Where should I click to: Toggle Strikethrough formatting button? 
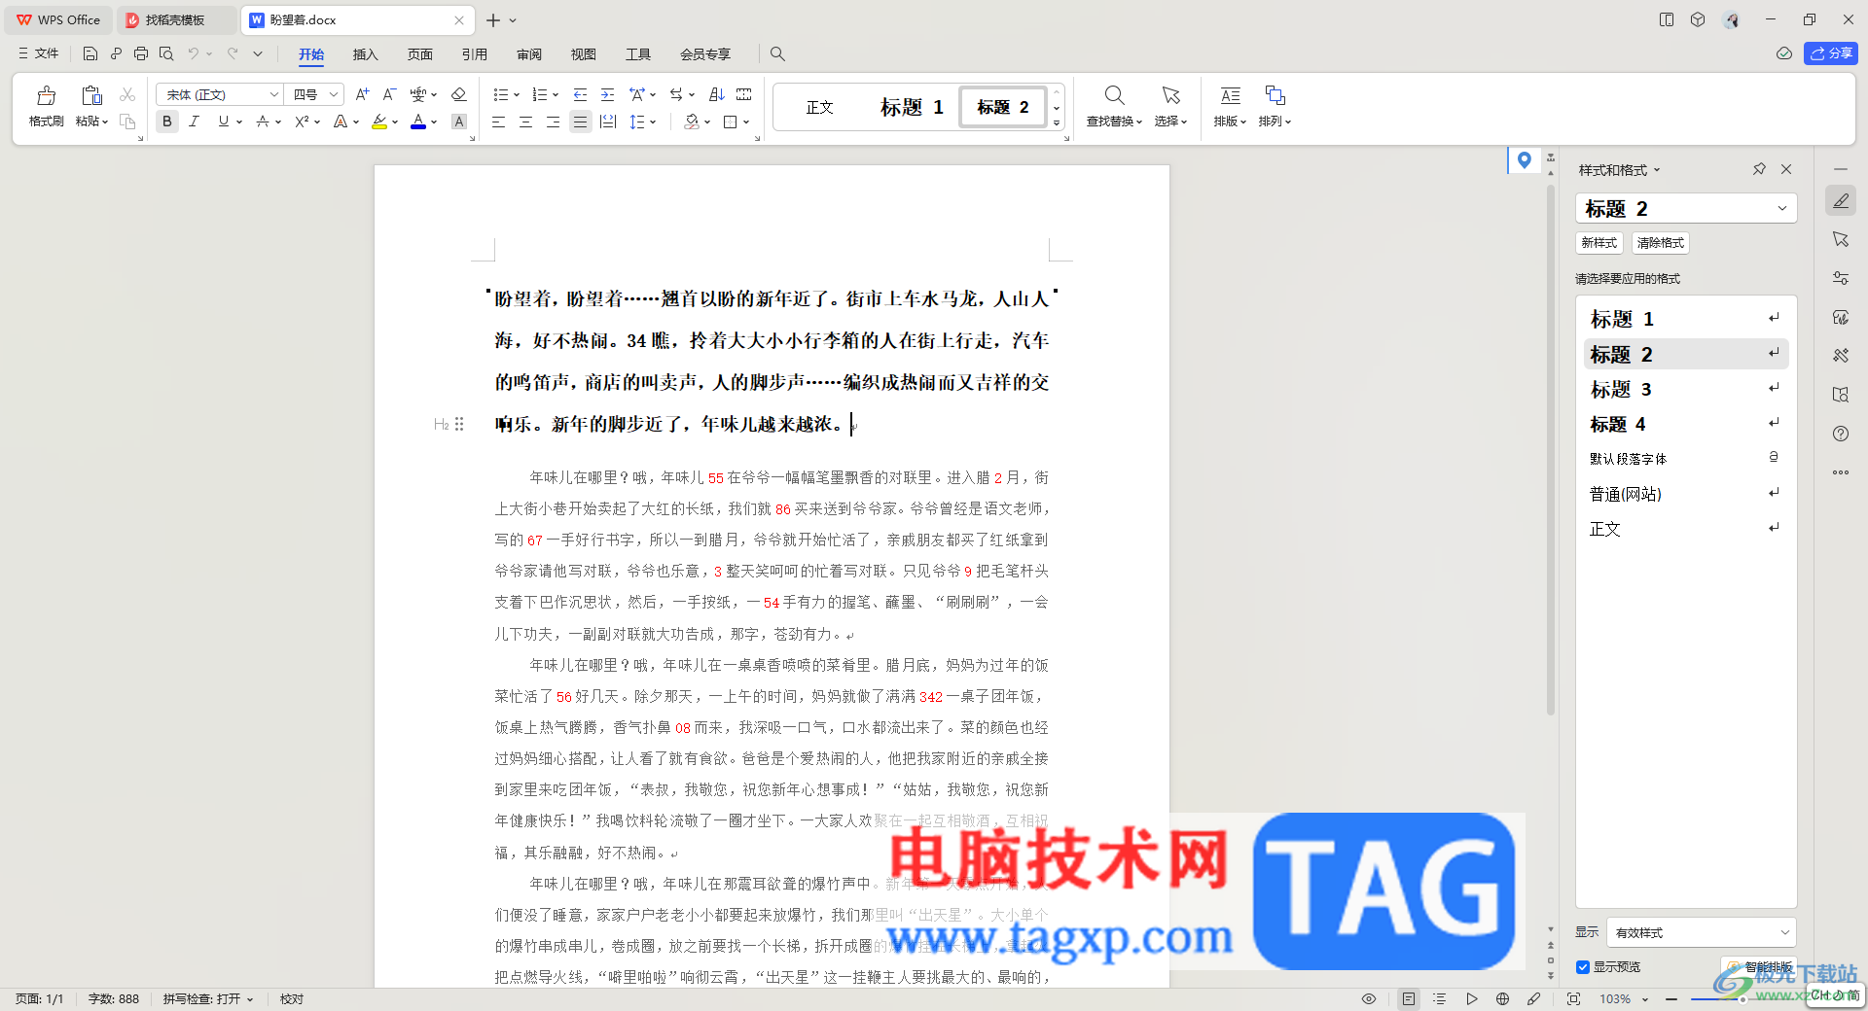pos(263,122)
